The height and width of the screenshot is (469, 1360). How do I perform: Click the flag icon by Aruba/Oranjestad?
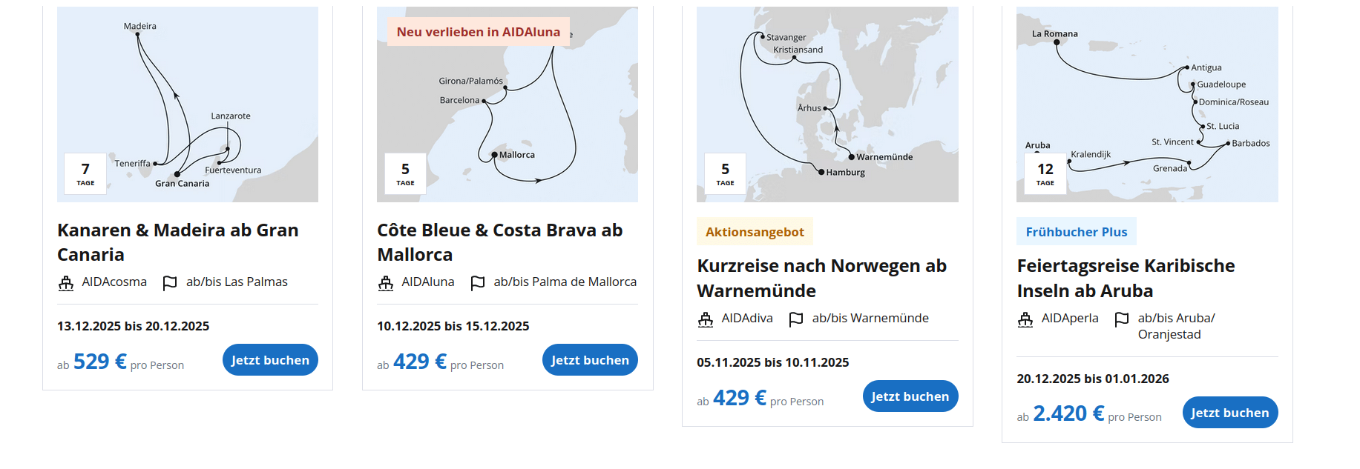click(1122, 319)
